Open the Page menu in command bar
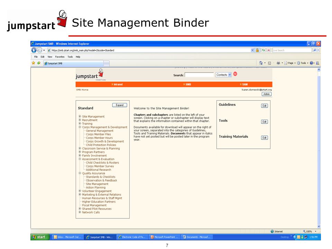Viewport: 332px width, 249px height. coord(290,63)
